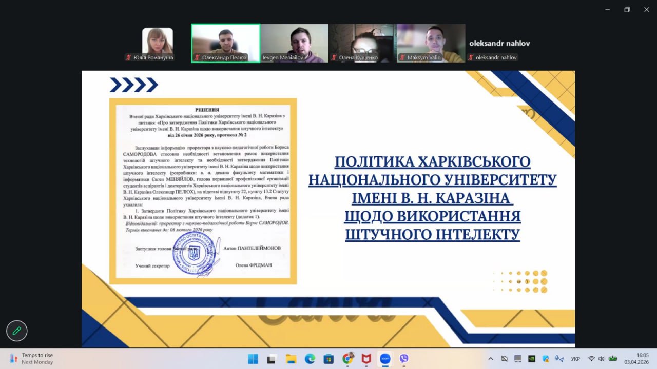Click the Temps to rise weather widget
Screen dimensions: 657x369
click(31, 358)
